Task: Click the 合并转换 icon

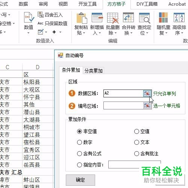Action: tap(129, 18)
